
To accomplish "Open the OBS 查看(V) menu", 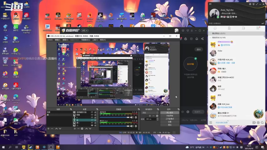I will pos(65,40).
